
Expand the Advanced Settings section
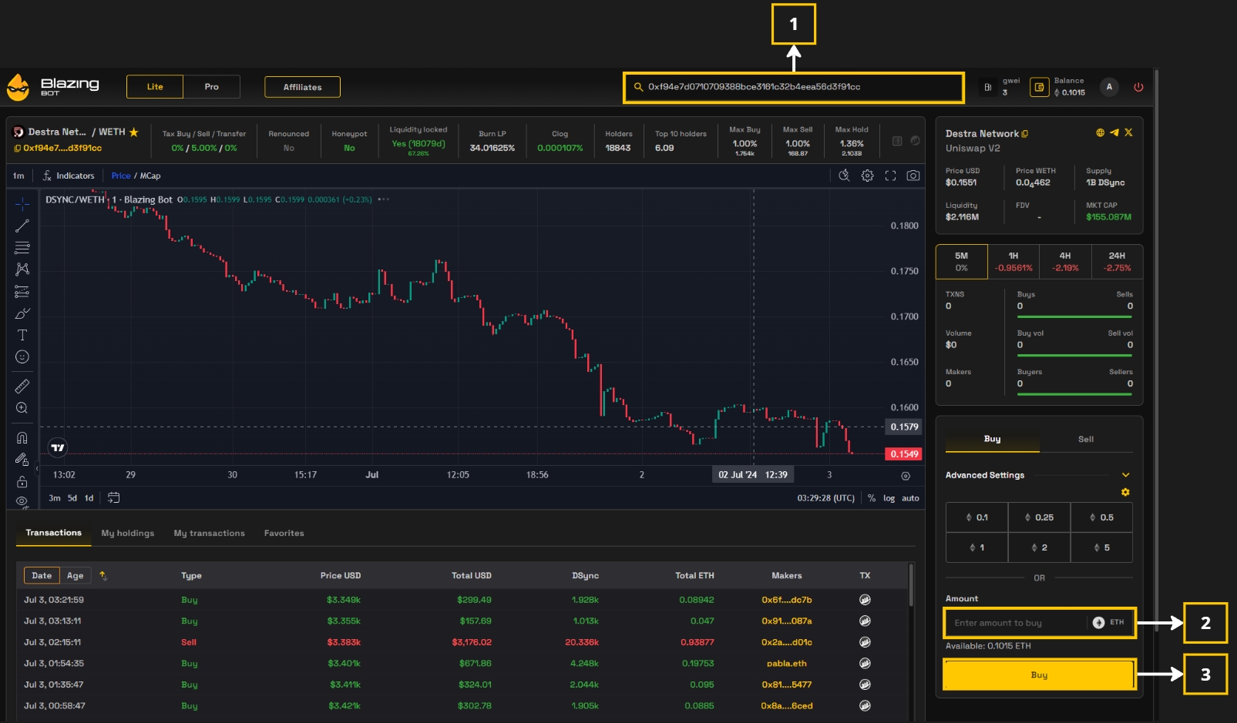pos(1125,475)
